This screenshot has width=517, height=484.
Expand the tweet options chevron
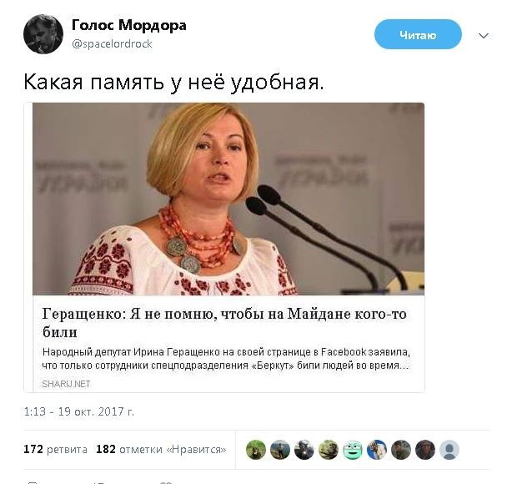coord(484,36)
